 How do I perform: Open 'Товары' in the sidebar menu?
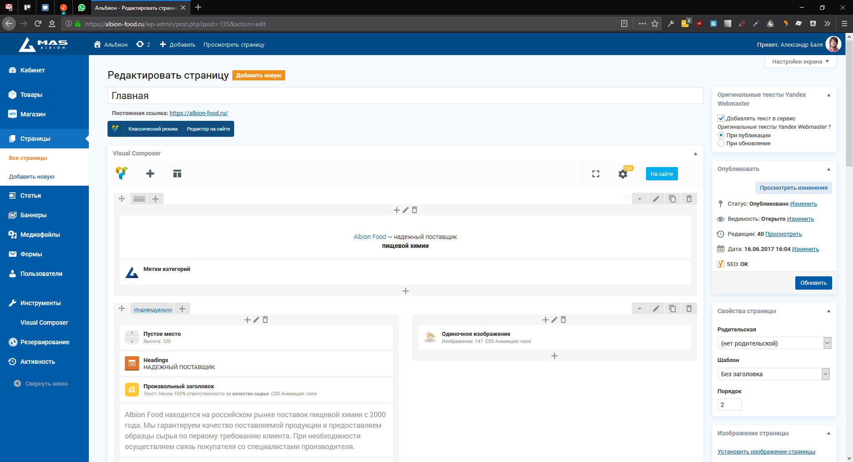click(x=31, y=95)
